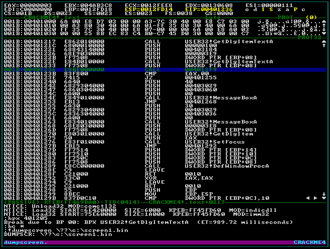
Task: Select the MessageBoxA call at 00401263
Action: pyautogui.click(x=165, y=122)
